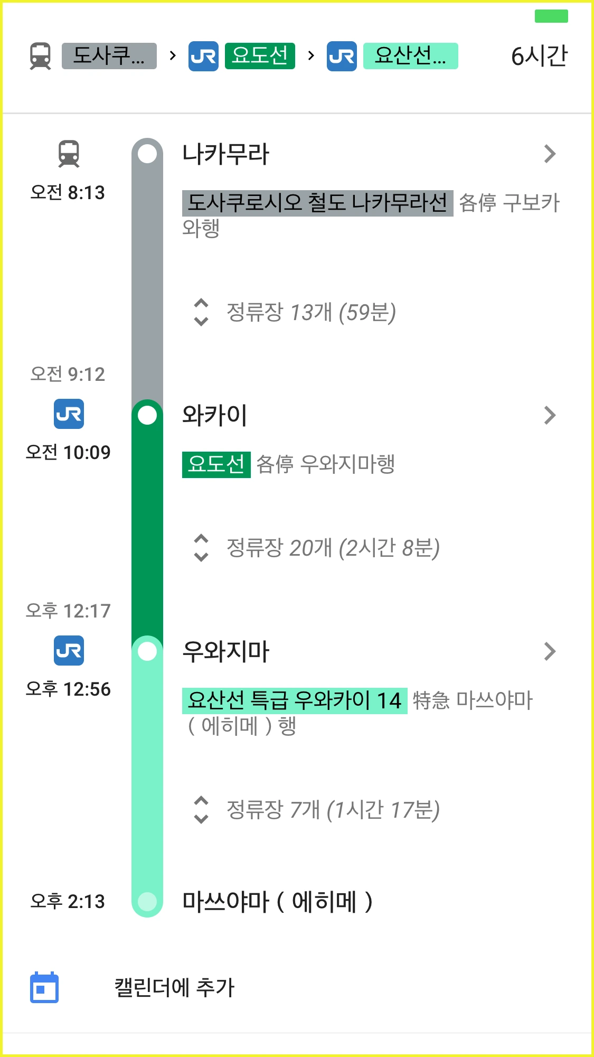
Task: Select 캘린더에 추가 option
Action: [174, 987]
